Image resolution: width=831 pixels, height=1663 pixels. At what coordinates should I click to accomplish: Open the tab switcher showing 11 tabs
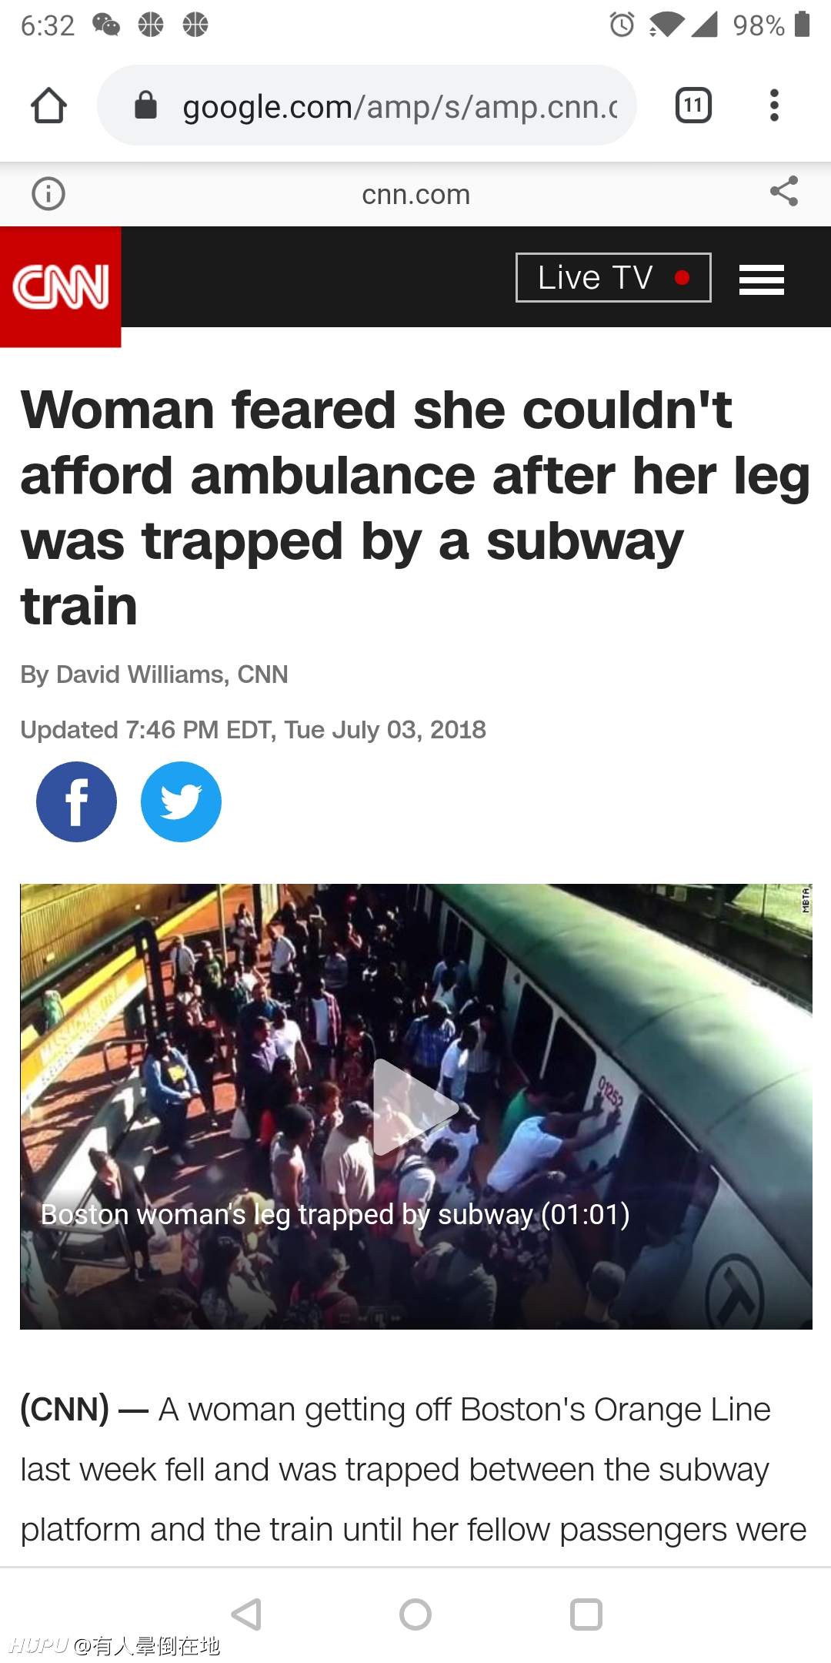click(693, 105)
